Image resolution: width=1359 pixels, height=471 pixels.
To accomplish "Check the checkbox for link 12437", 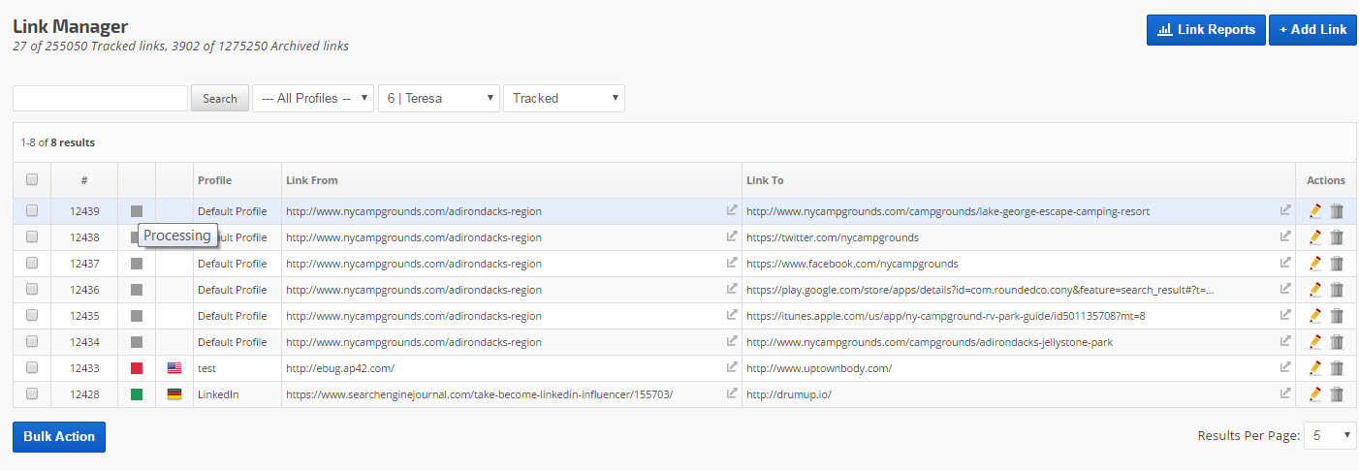I will tap(32, 264).
